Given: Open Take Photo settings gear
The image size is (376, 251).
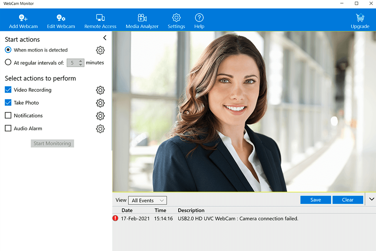Looking at the screenshot, I should [x=100, y=103].
